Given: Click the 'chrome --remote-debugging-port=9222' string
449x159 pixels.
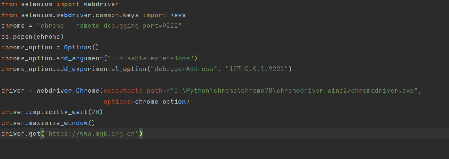Looking at the screenshot, I should pos(109,26).
